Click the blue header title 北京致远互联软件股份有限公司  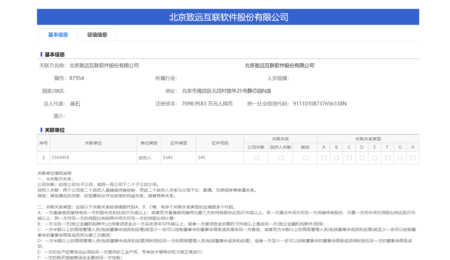(229, 17)
